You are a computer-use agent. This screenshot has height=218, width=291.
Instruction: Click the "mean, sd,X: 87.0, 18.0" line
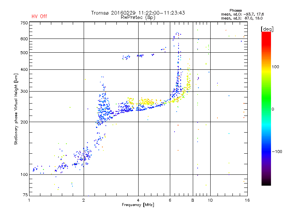pos(242,18)
